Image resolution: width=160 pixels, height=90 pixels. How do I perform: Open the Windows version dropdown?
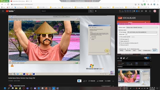pos(142,27)
